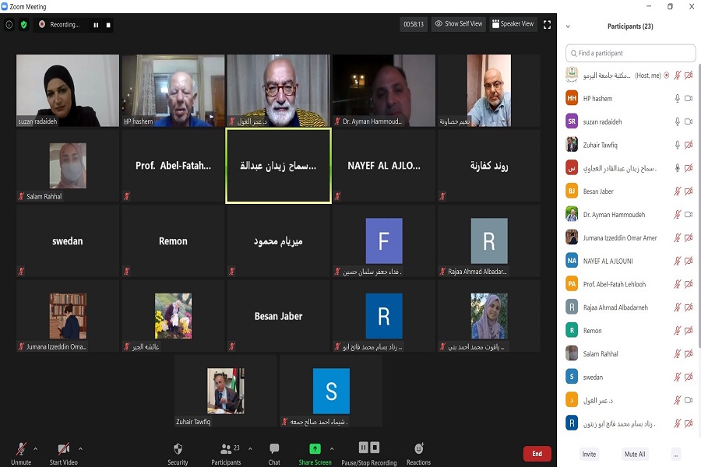Viewport: 701px width, 467px height.
Task: Click the Find a participant search field
Action: pyautogui.click(x=630, y=53)
